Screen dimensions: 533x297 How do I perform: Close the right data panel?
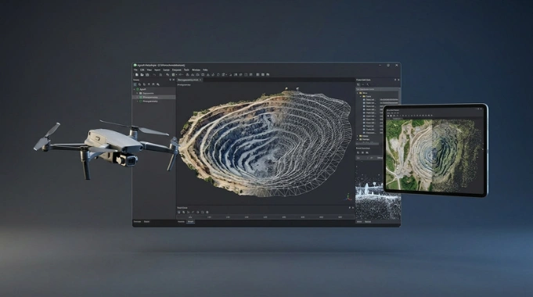coord(398,80)
